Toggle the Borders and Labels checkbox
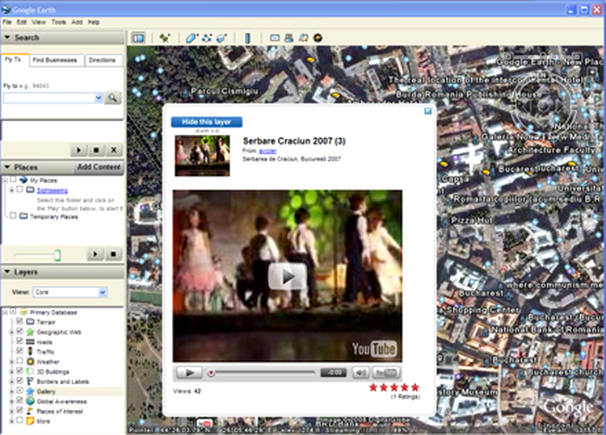The height and width of the screenshot is (435, 606). coord(19,381)
